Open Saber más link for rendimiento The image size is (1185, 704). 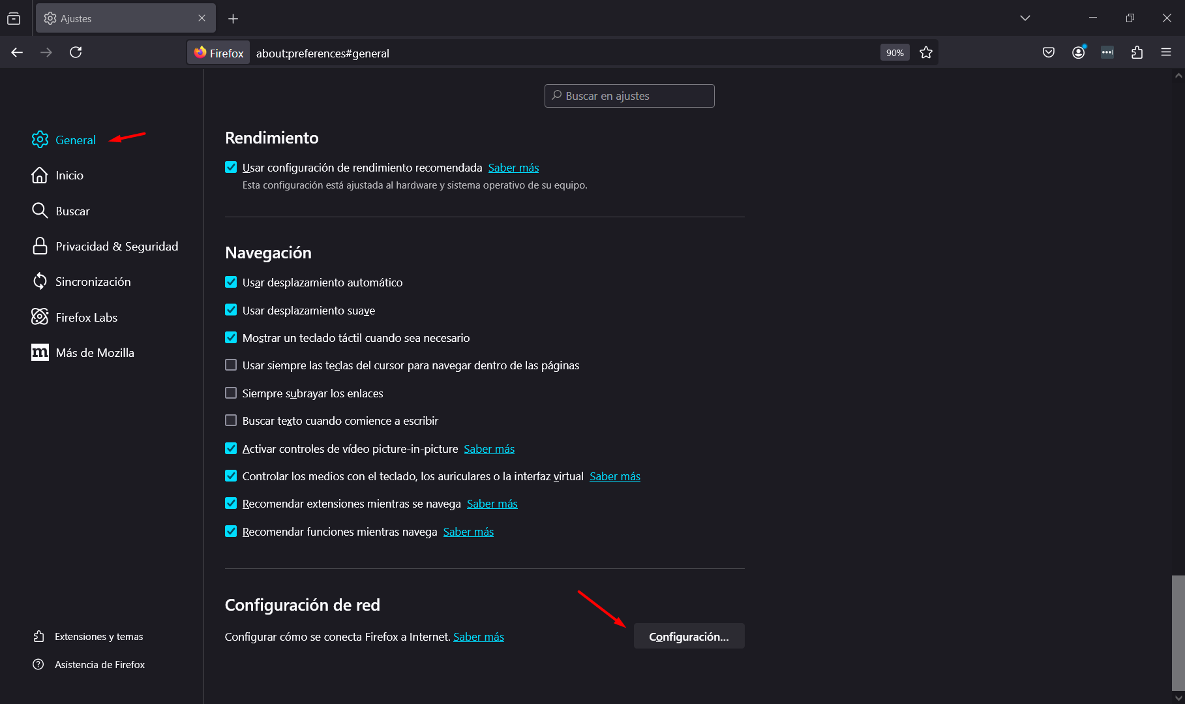click(x=513, y=168)
